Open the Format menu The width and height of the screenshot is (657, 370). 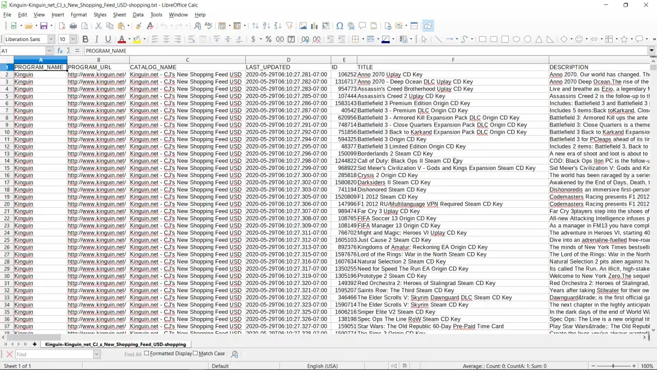pyautogui.click(x=79, y=15)
